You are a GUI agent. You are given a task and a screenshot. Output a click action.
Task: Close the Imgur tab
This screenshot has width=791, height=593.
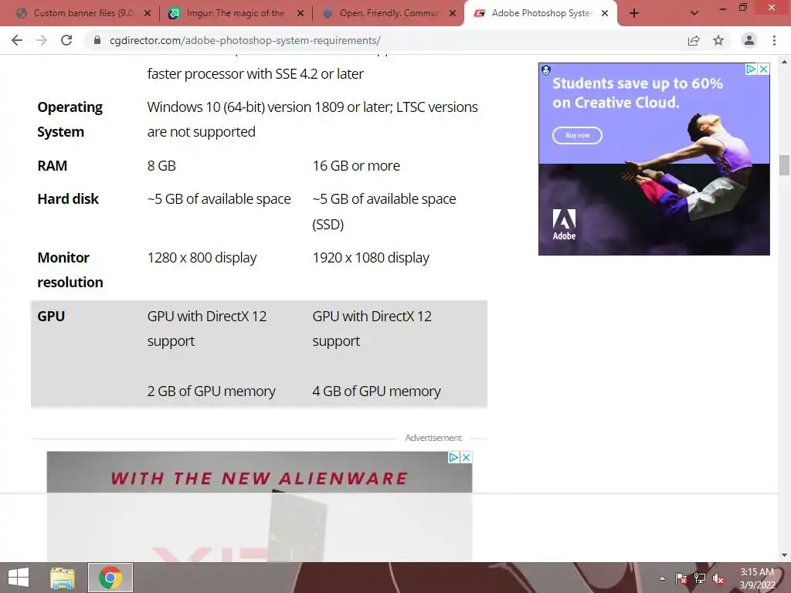(300, 13)
